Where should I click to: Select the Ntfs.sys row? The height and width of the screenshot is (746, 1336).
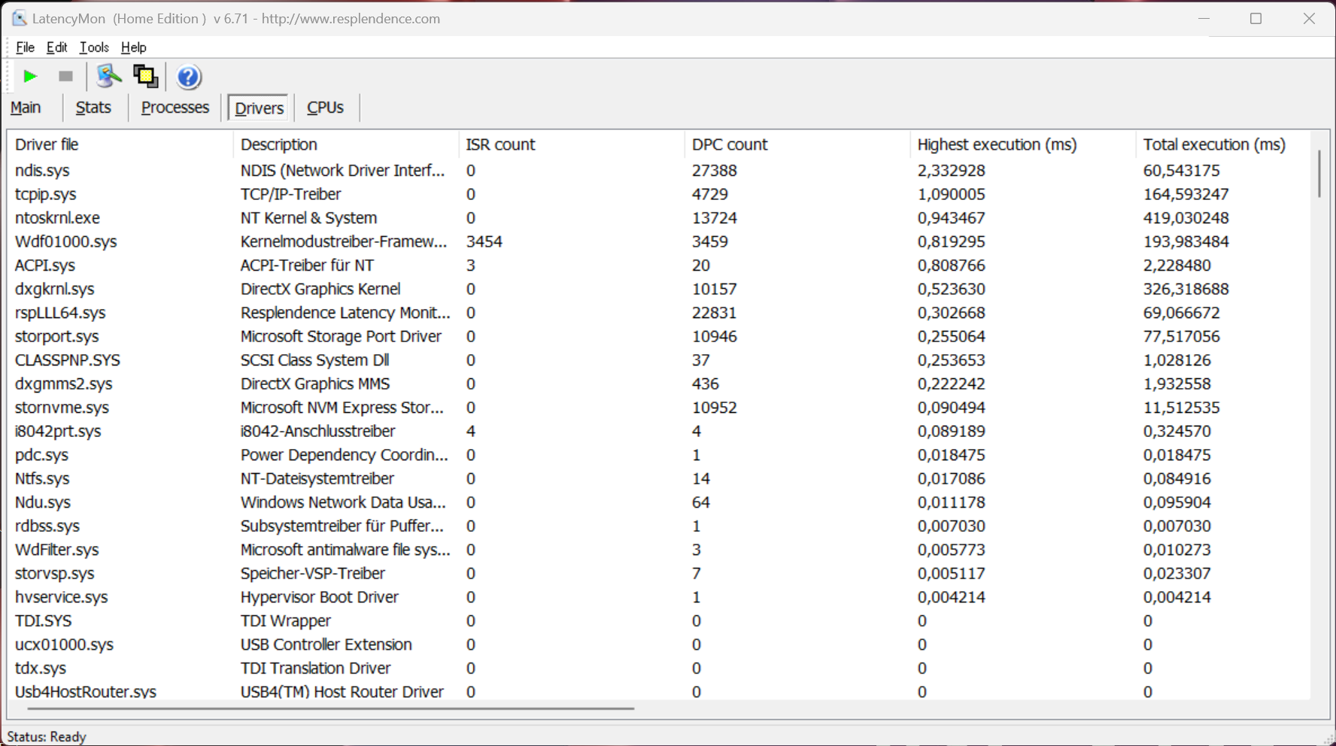659,478
